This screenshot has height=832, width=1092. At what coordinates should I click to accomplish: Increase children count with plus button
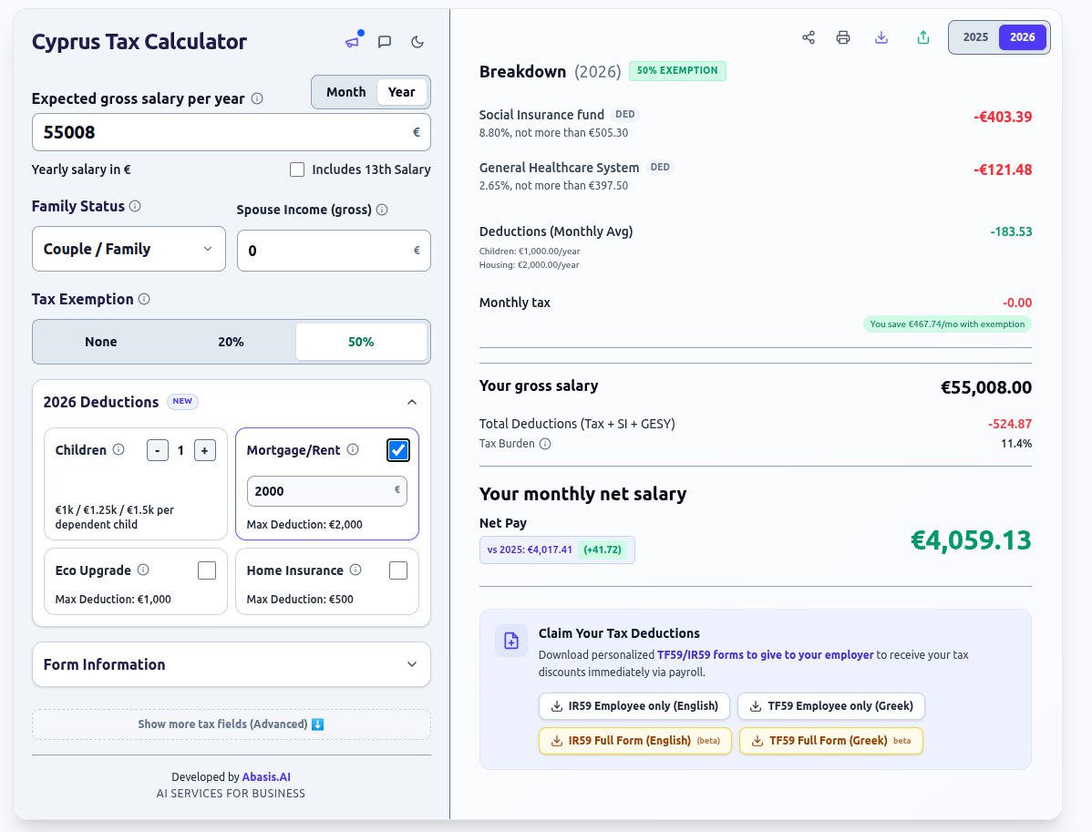pos(205,450)
